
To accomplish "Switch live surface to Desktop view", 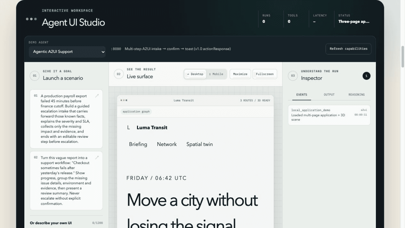I will [195, 74].
